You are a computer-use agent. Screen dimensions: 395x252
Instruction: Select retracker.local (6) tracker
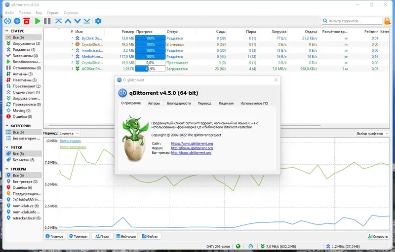[23, 218]
